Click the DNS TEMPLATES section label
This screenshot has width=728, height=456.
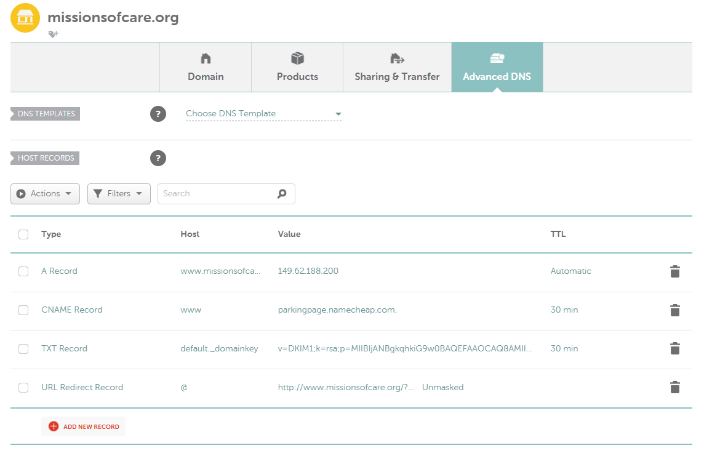tap(45, 114)
